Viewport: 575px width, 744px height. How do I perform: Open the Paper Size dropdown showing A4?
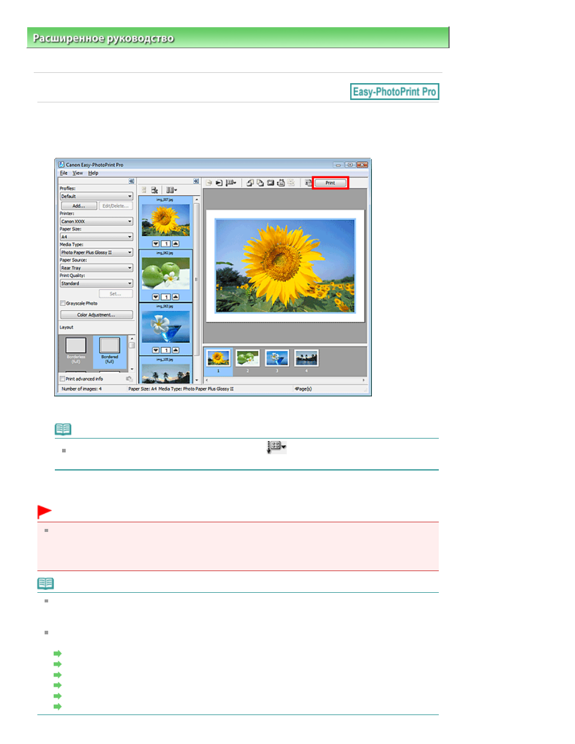pos(96,237)
